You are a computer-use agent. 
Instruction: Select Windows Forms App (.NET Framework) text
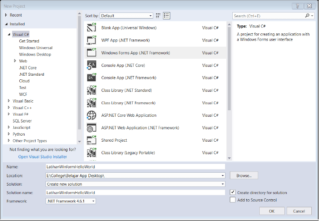pyautogui.click(x=136, y=53)
